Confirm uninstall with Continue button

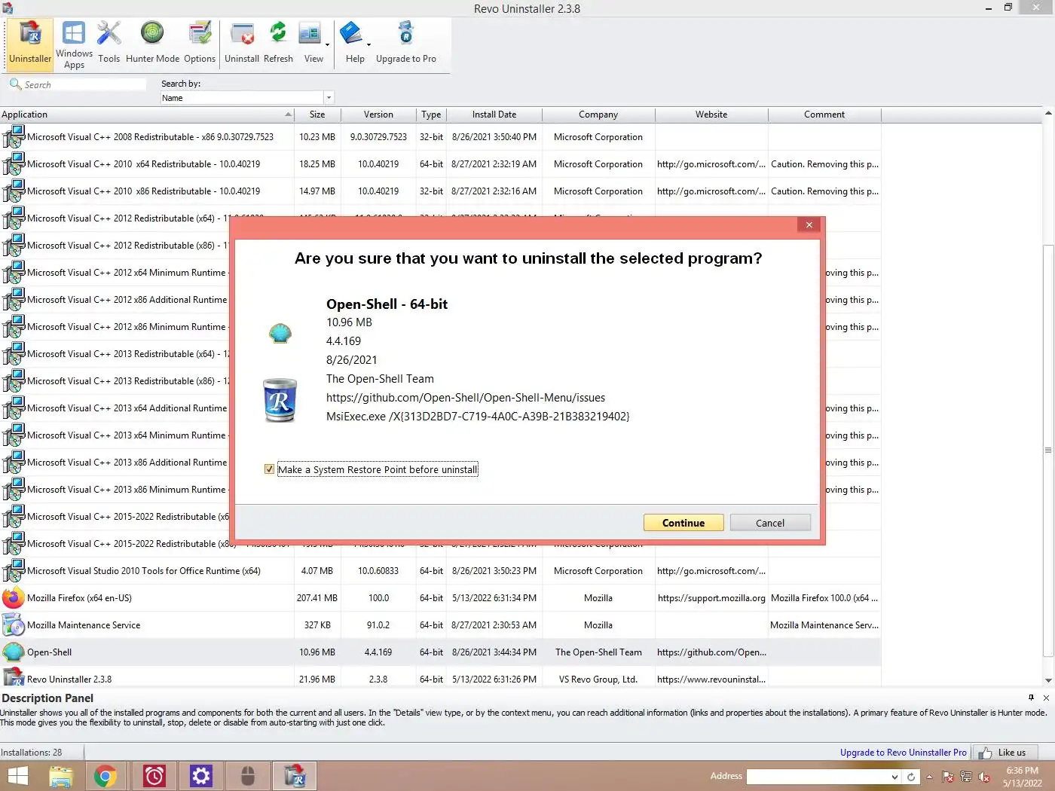click(683, 523)
